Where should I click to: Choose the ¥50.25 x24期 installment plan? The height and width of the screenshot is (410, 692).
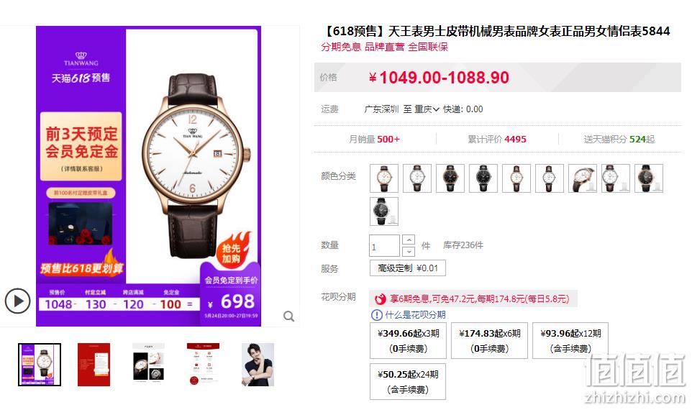point(408,382)
